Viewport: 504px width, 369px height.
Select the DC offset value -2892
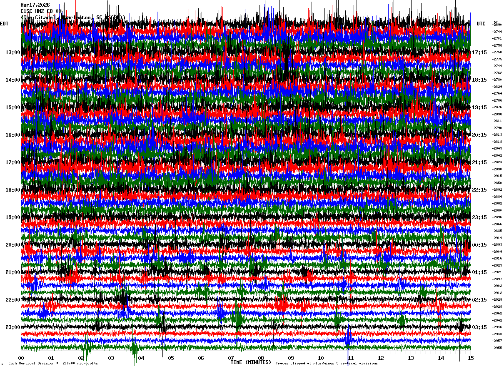click(497, 190)
